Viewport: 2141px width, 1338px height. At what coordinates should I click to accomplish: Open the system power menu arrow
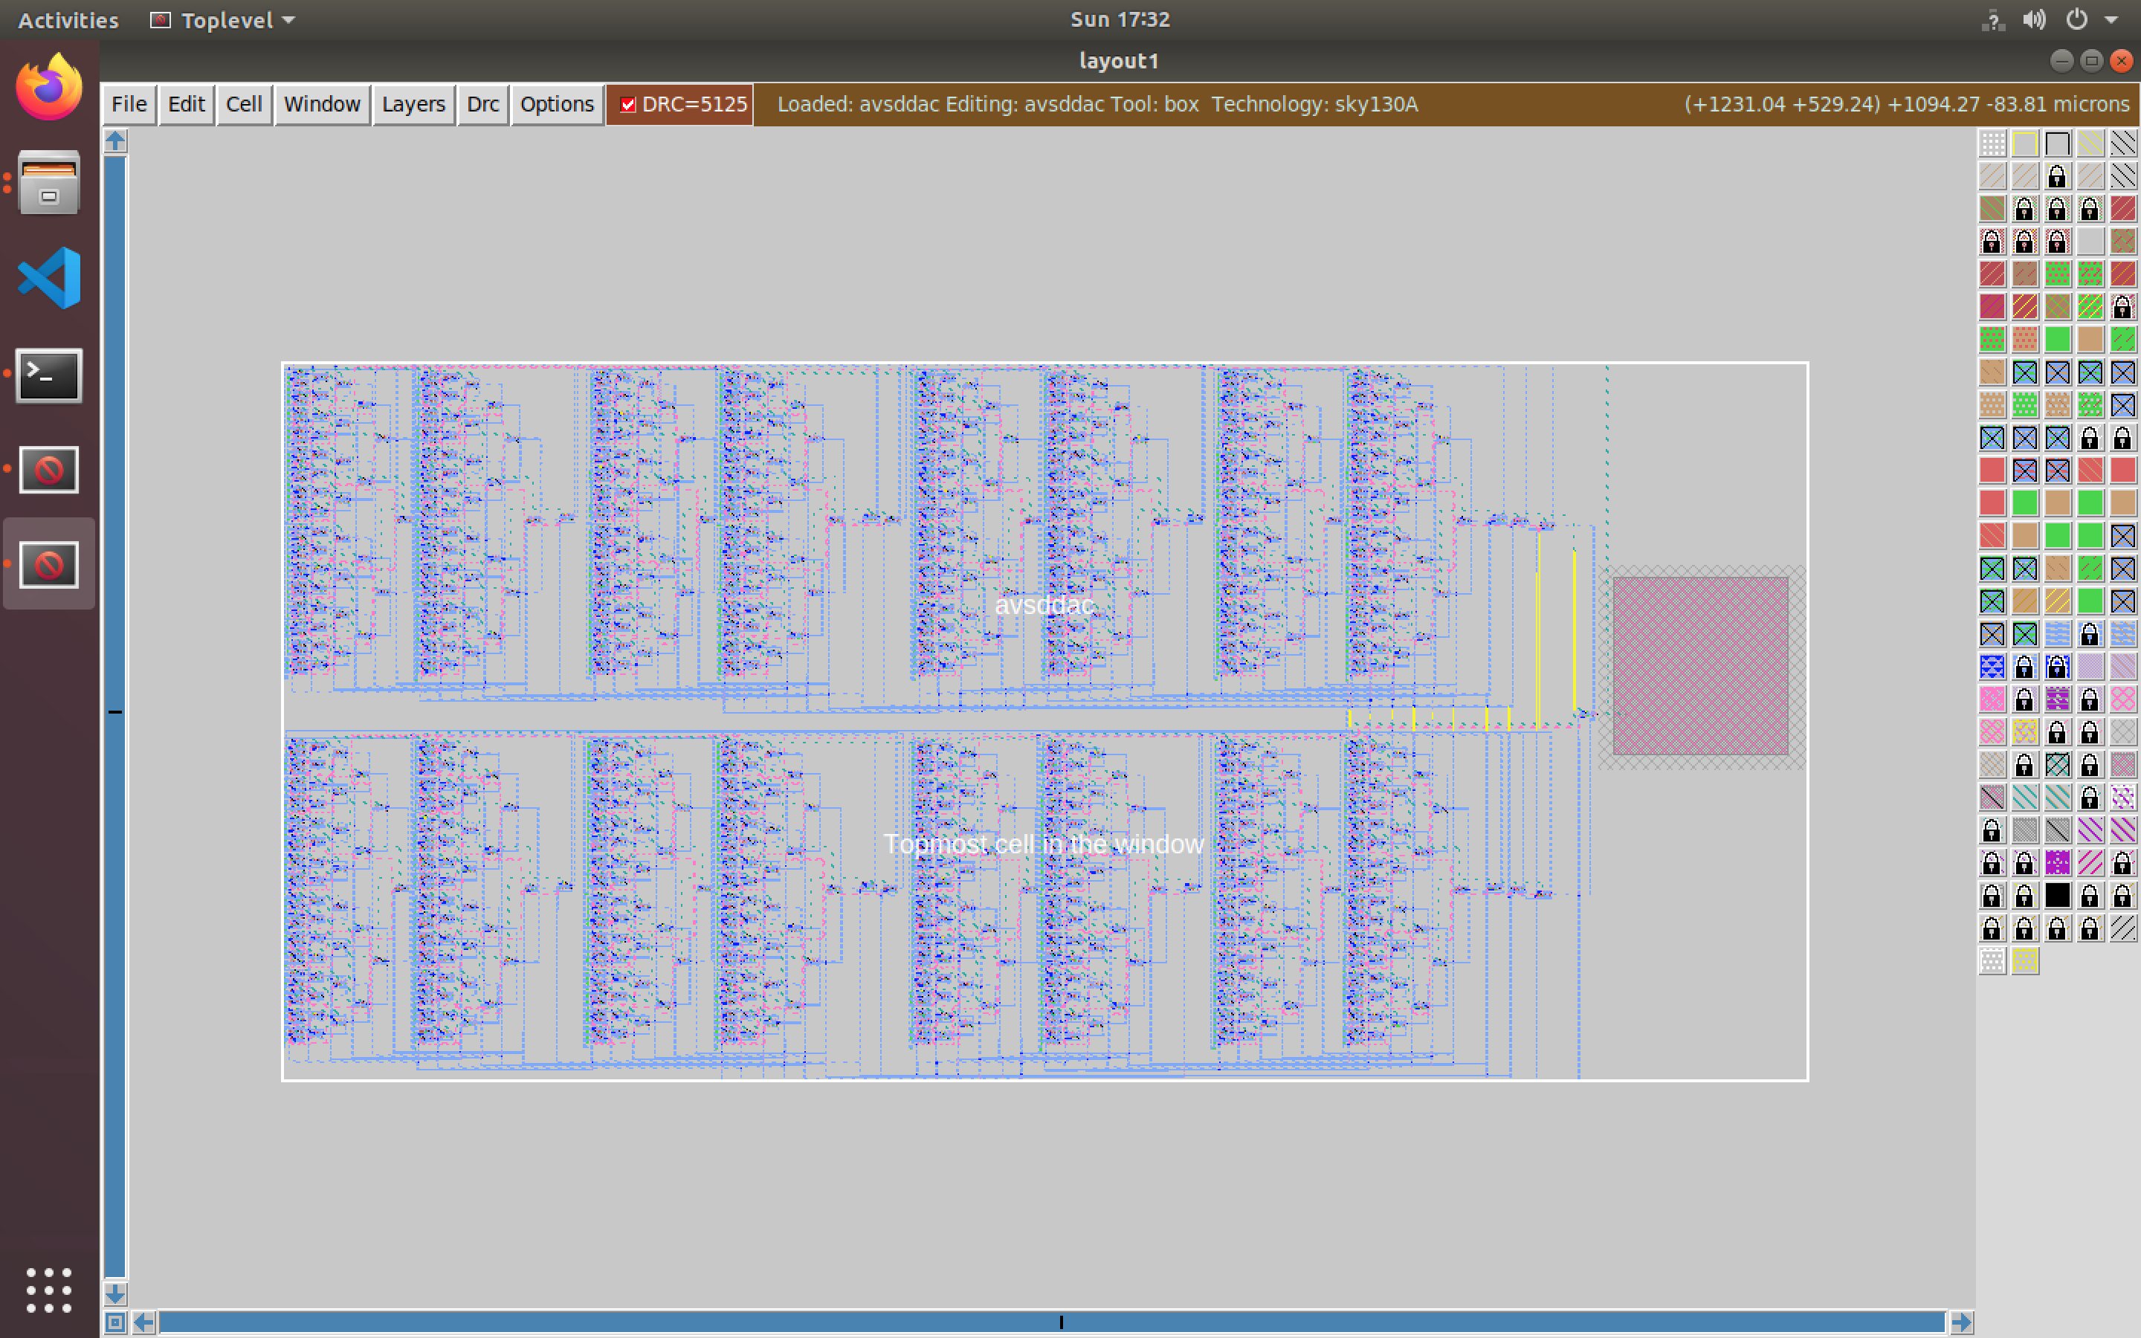(x=2112, y=19)
